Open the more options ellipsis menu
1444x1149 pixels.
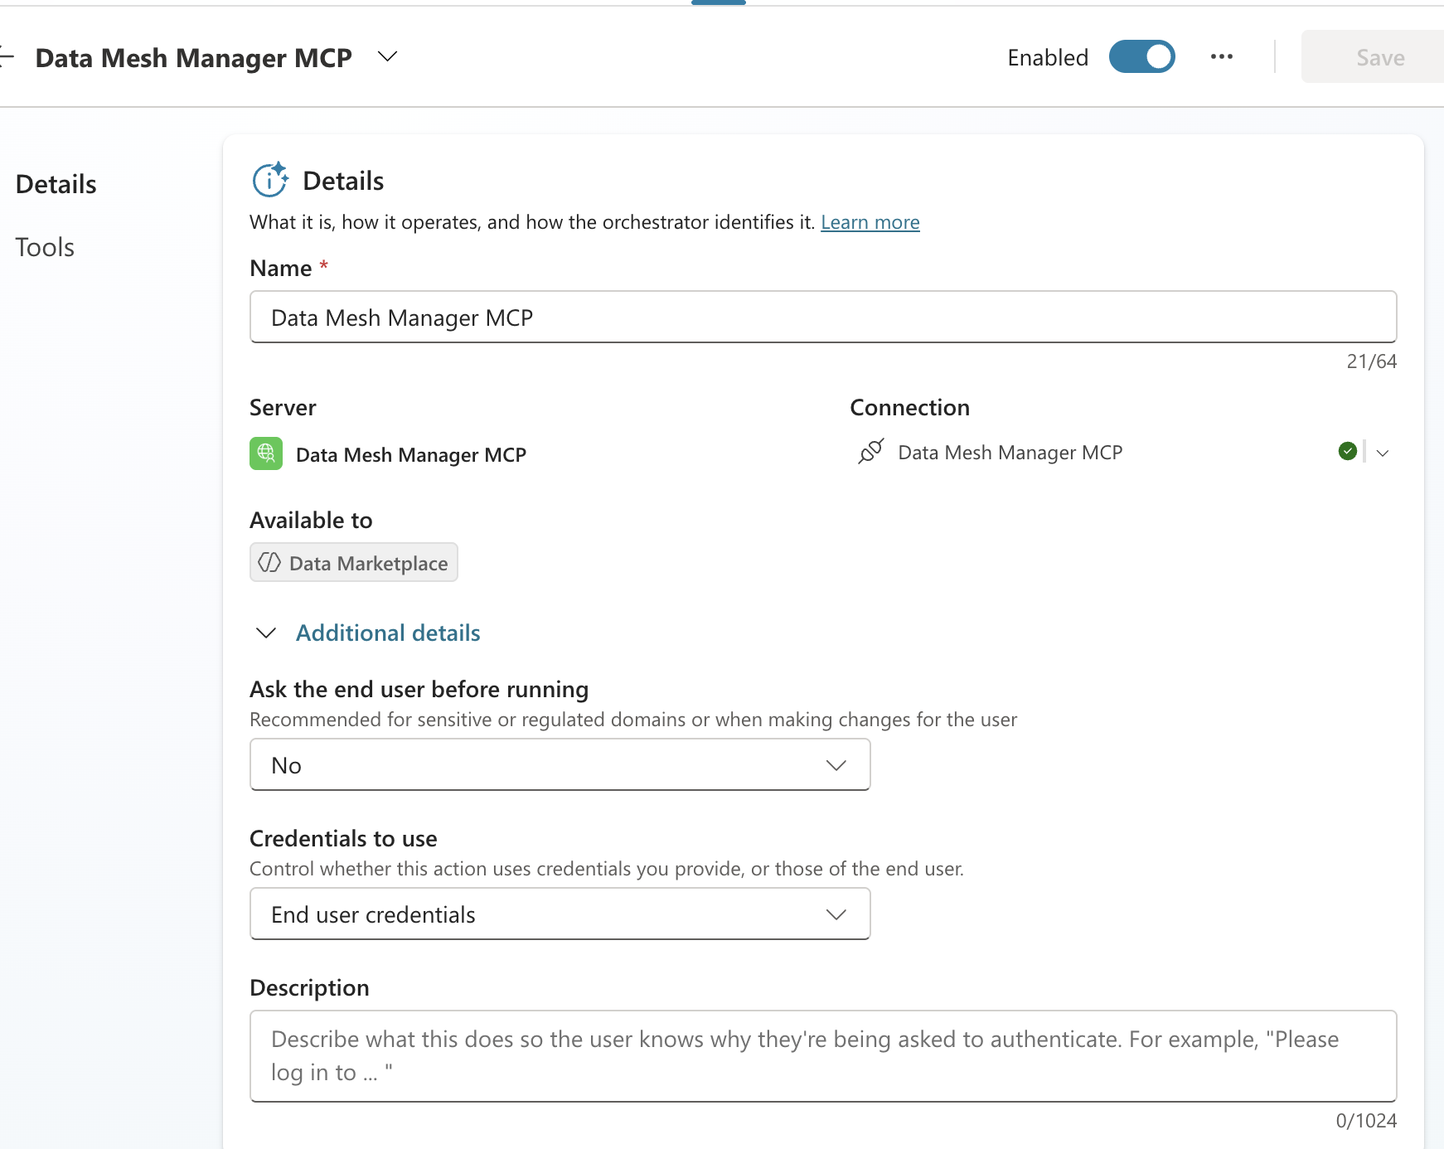point(1222,56)
